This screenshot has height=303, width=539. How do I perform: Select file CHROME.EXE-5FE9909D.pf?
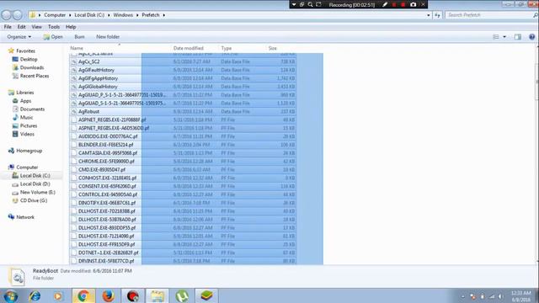106,161
